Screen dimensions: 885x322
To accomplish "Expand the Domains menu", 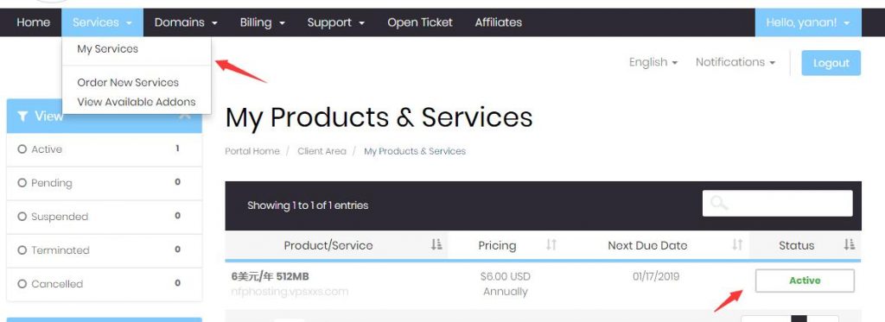I will coord(186,22).
